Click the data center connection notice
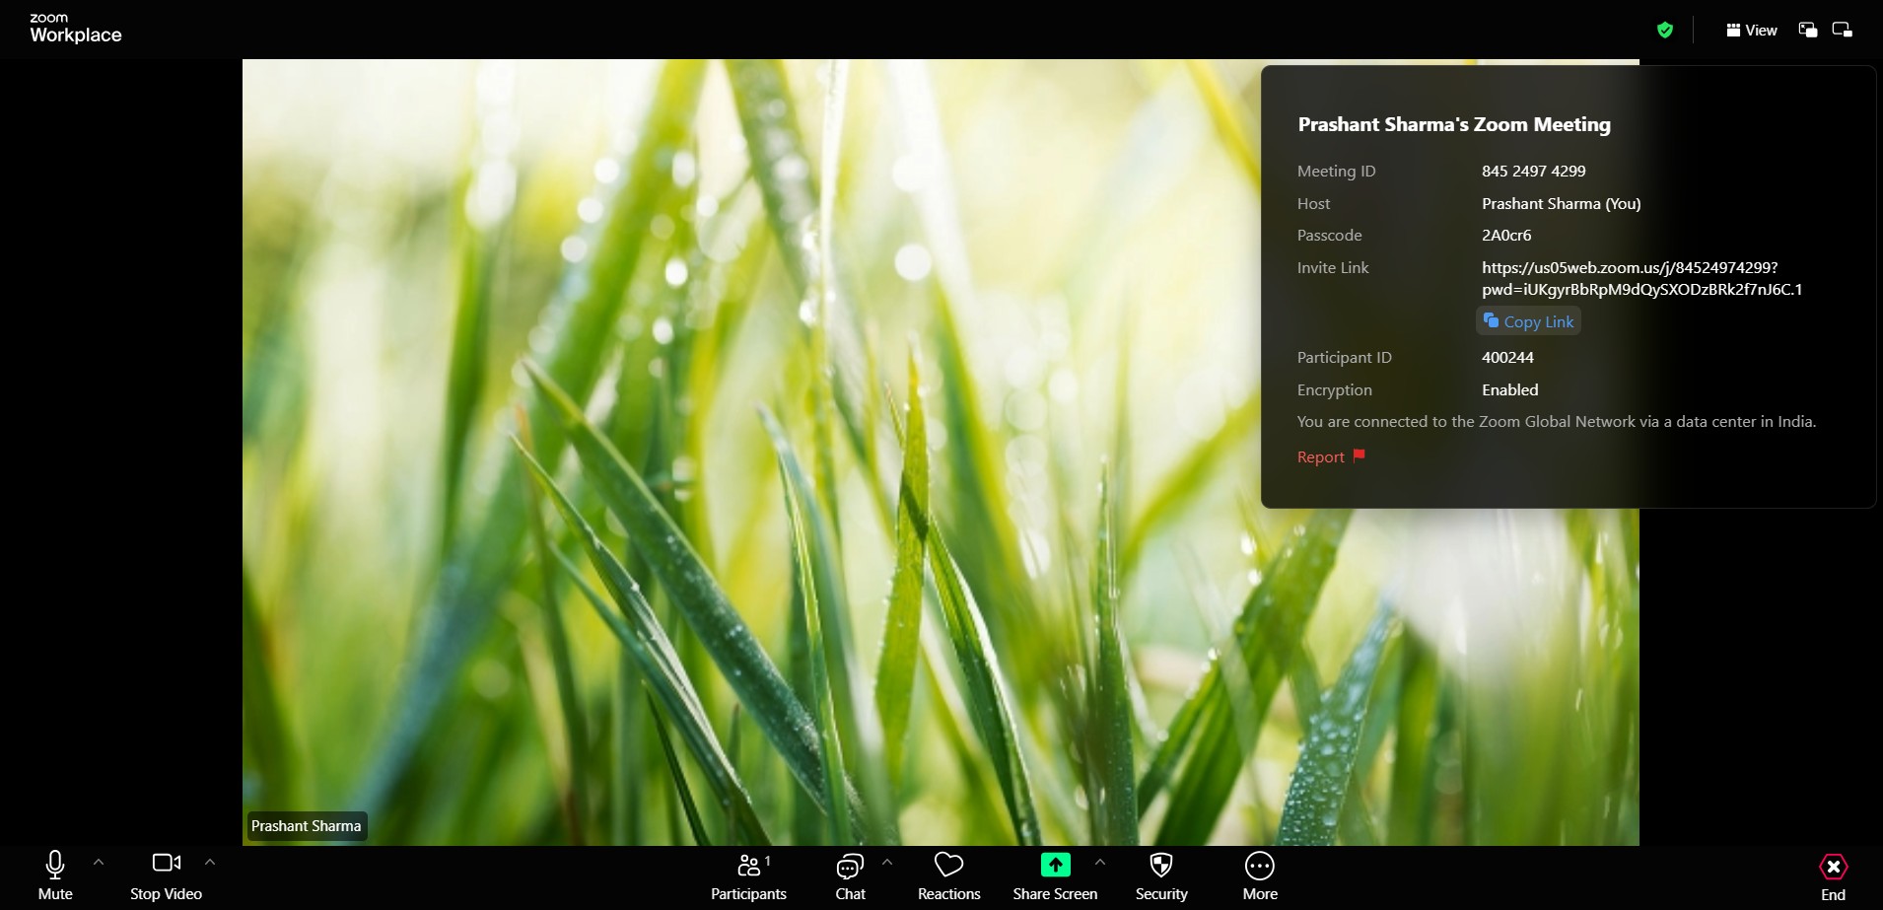 pyautogui.click(x=1557, y=422)
